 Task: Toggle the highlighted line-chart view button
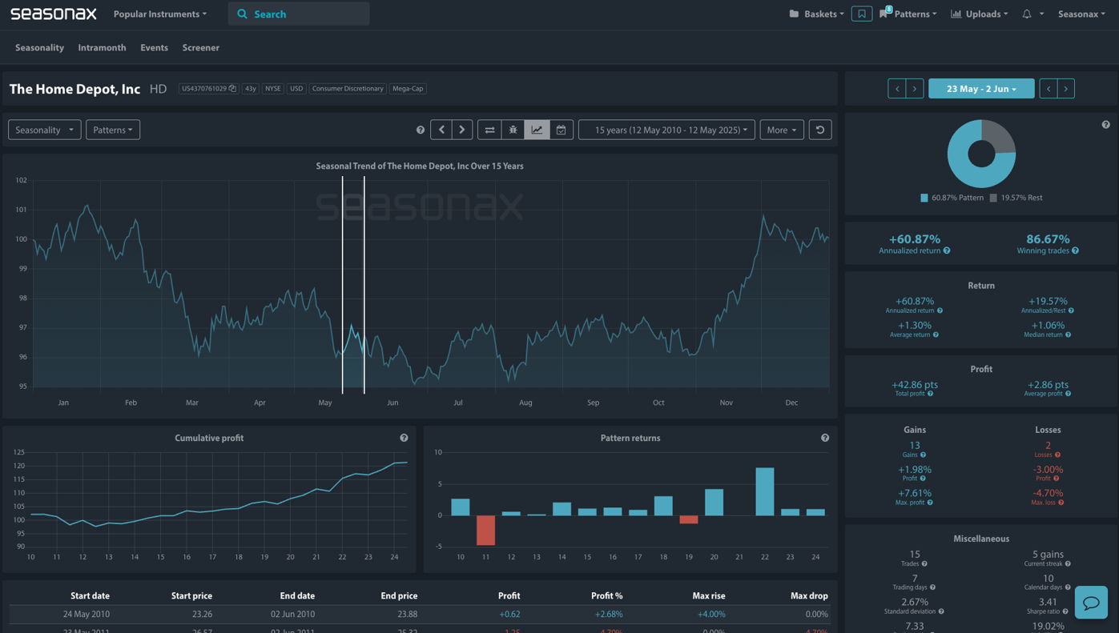point(537,130)
